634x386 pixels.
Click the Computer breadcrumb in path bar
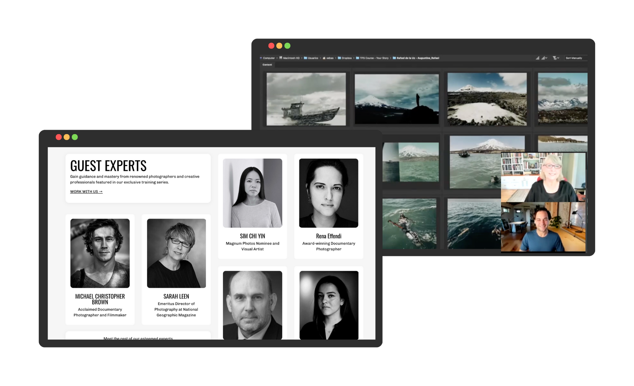point(268,58)
